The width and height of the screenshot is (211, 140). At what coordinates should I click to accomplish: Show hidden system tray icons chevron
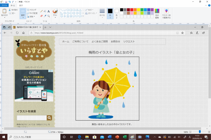pos(155,137)
